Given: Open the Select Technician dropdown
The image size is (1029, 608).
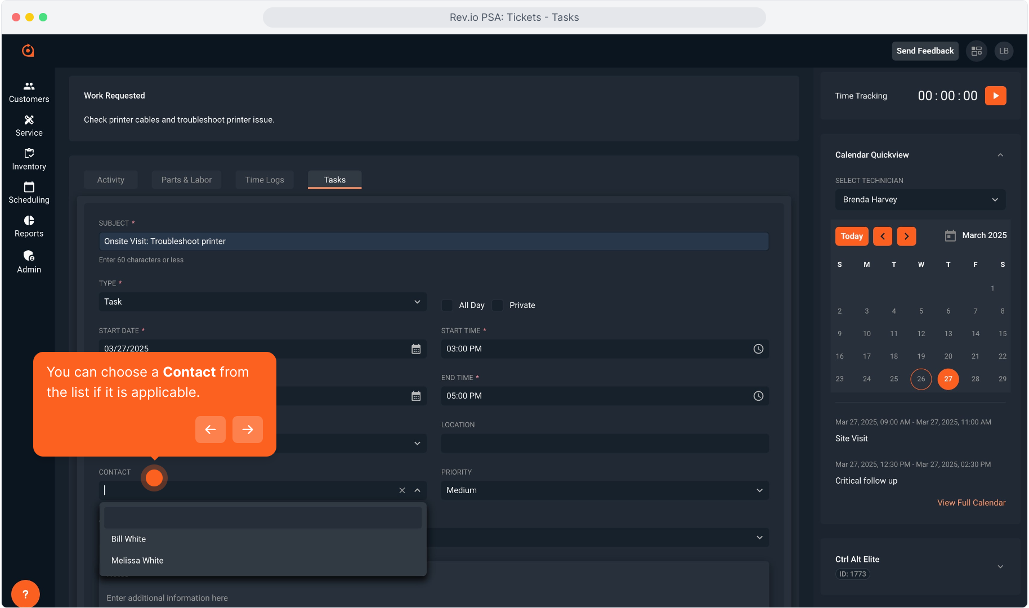Looking at the screenshot, I should (920, 200).
